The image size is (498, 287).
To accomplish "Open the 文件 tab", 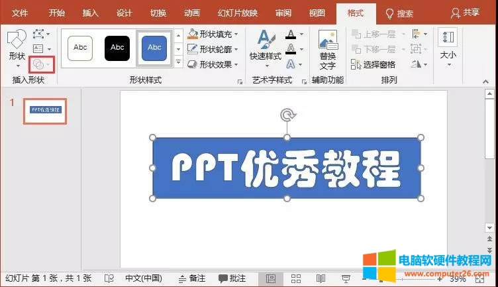I will (x=20, y=13).
